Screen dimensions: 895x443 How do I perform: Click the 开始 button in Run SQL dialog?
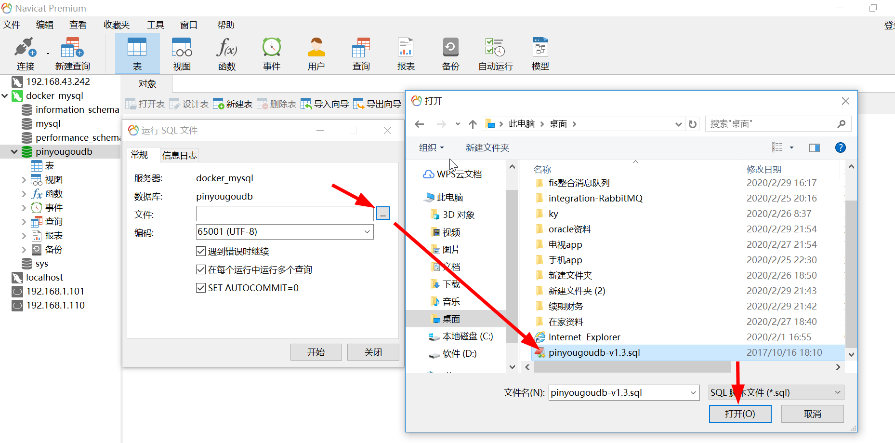tap(316, 352)
